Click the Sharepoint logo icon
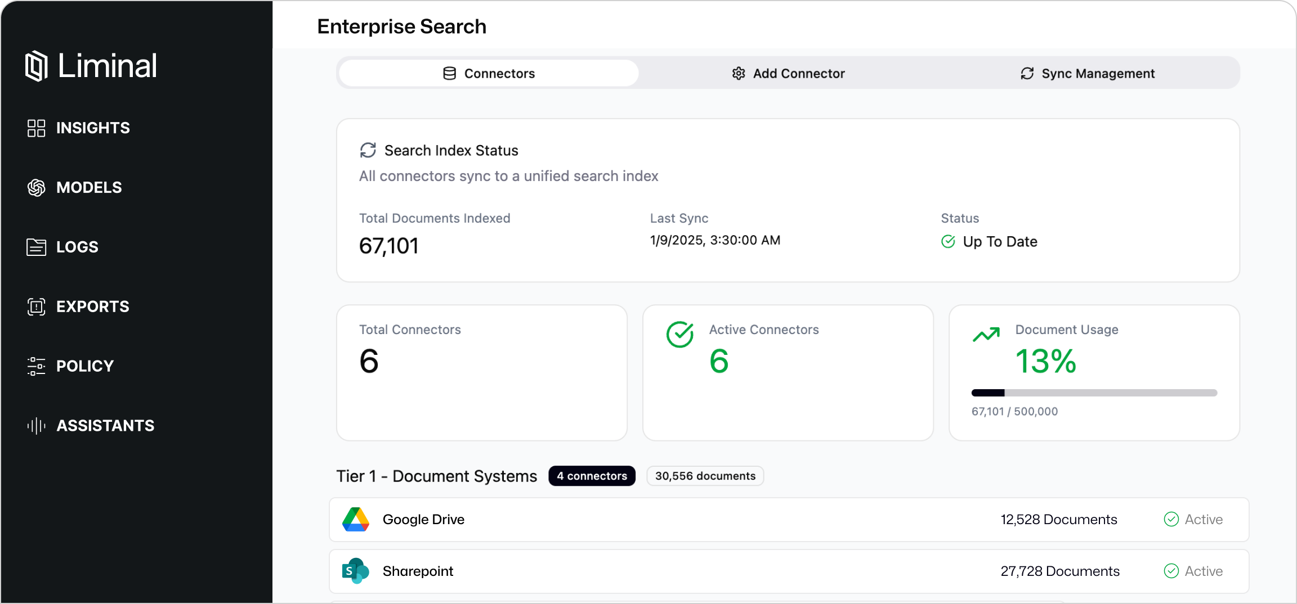 356,571
